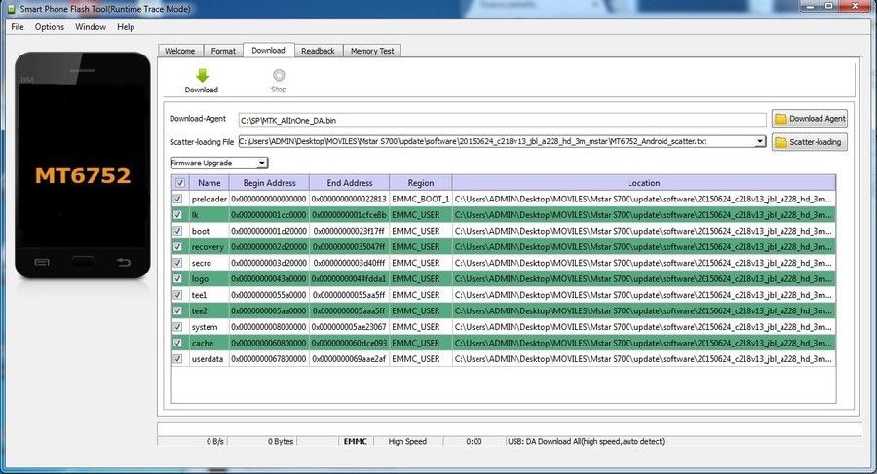The width and height of the screenshot is (877, 474).
Task: Uncheck the preloader partition checkbox
Action: (x=178, y=199)
